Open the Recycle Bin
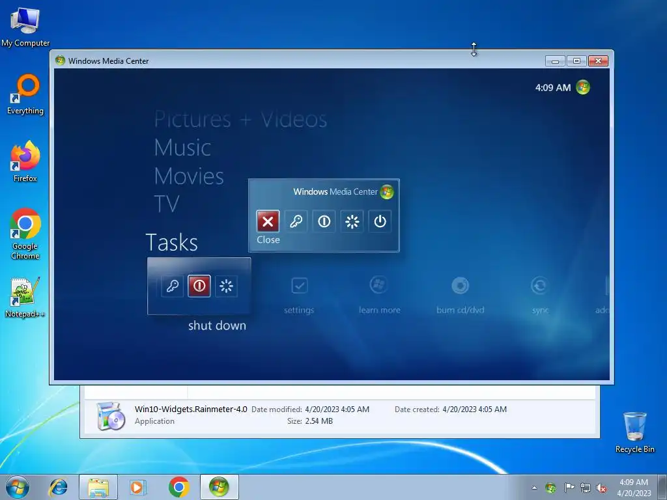Viewport: 667px width, 500px height. [634, 432]
